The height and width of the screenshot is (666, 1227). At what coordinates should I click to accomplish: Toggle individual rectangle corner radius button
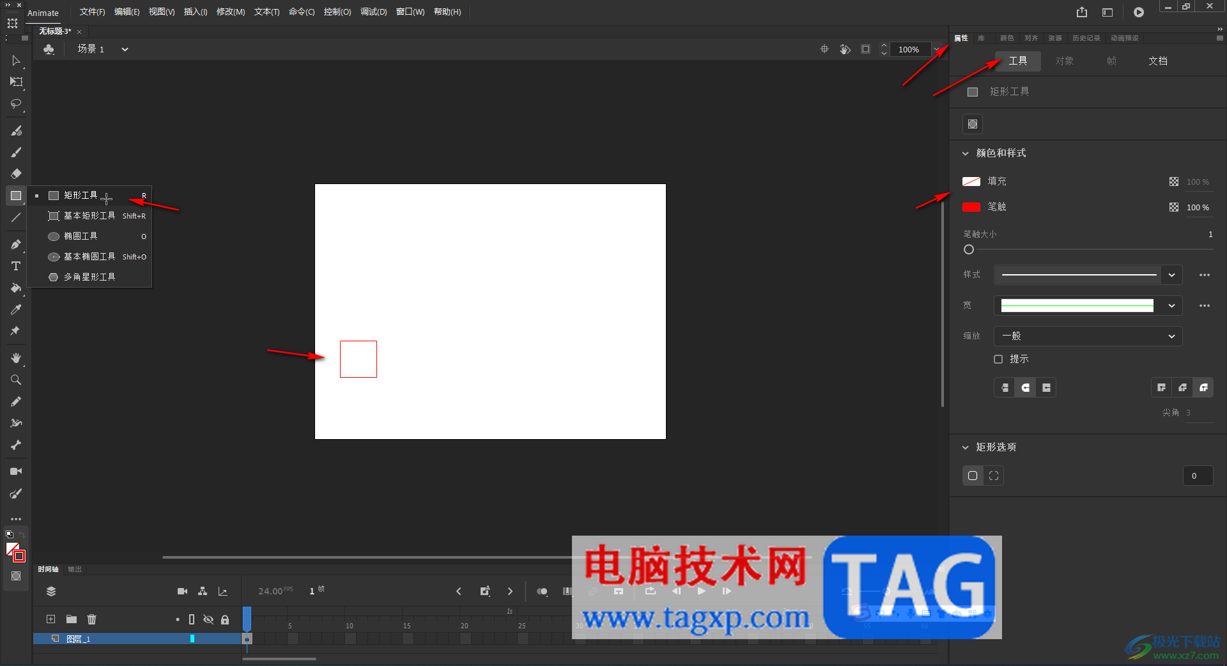click(994, 476)
